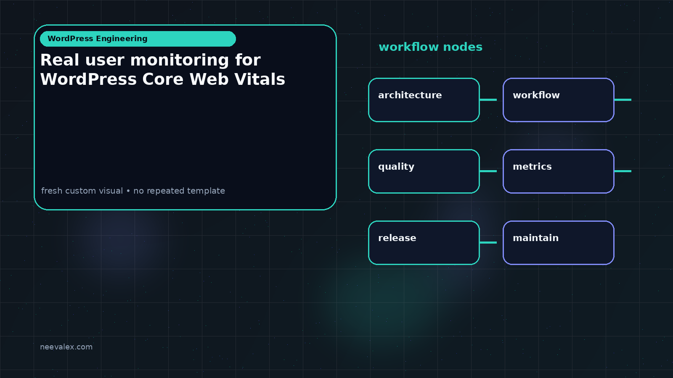Click the workflow nodes heading

click(430, 47)
